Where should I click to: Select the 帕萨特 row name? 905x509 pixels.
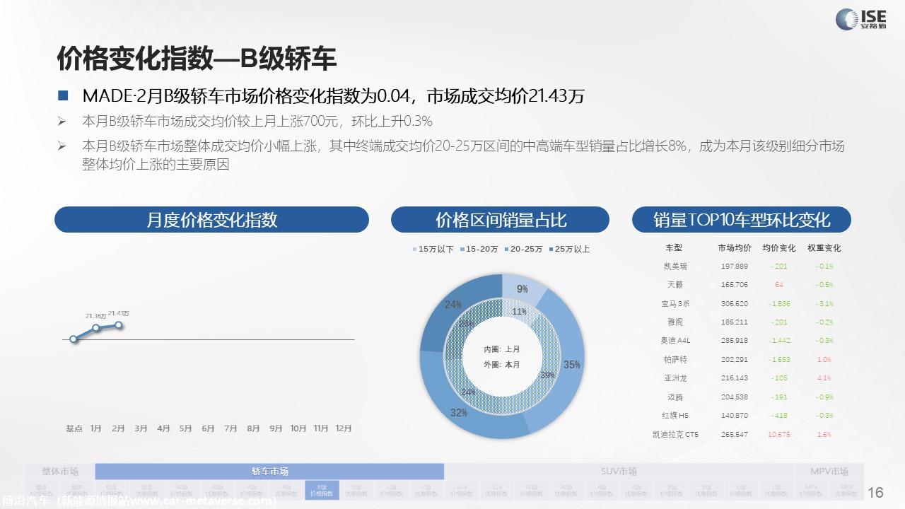[x=675, y=359]
